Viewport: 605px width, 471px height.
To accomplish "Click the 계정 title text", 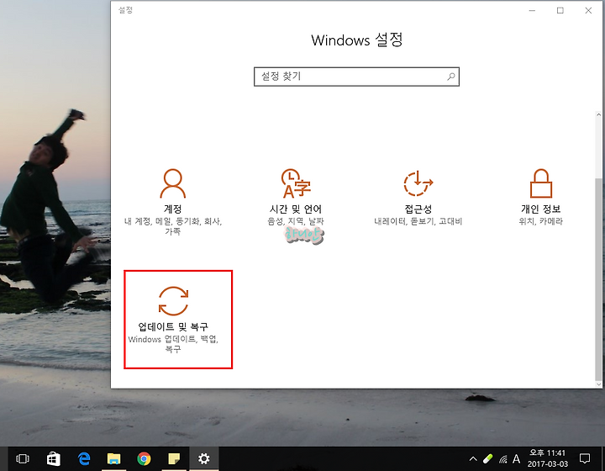I will [172, 209].
